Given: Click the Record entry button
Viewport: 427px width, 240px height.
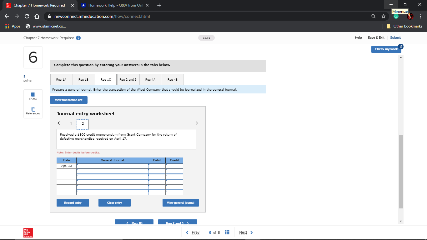Looking at the screenshot, I should [73, 202].
